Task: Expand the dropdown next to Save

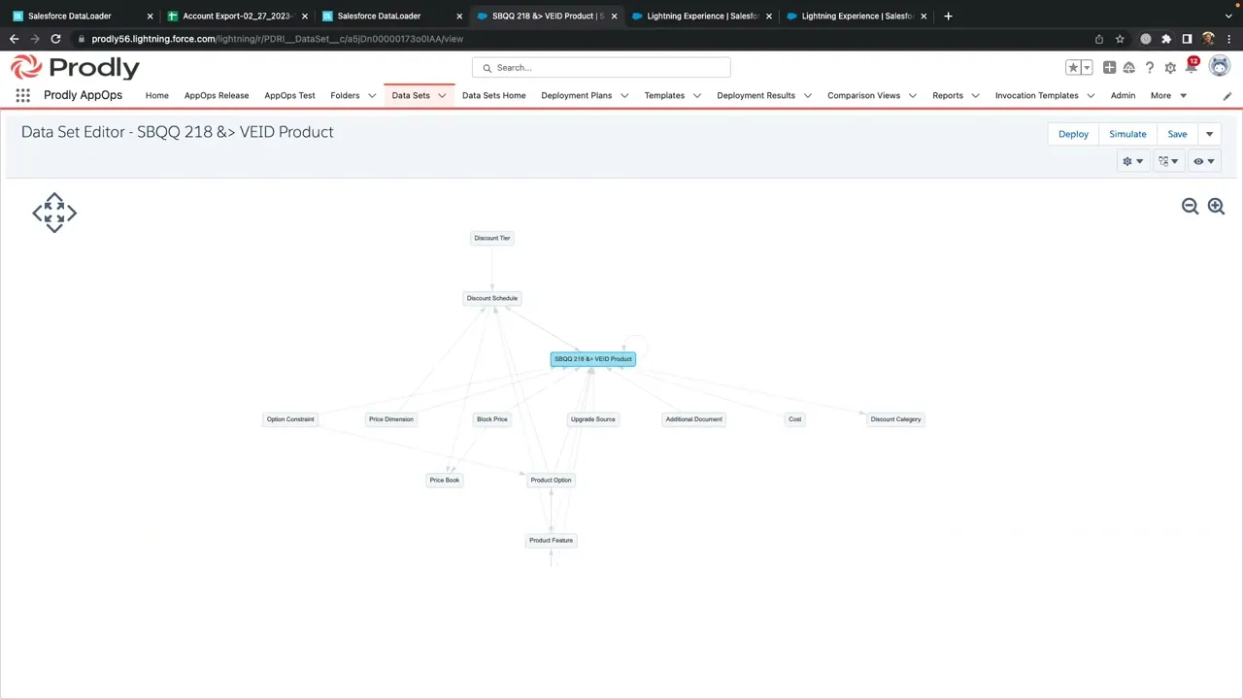Action: click(x=1209, y=134)
